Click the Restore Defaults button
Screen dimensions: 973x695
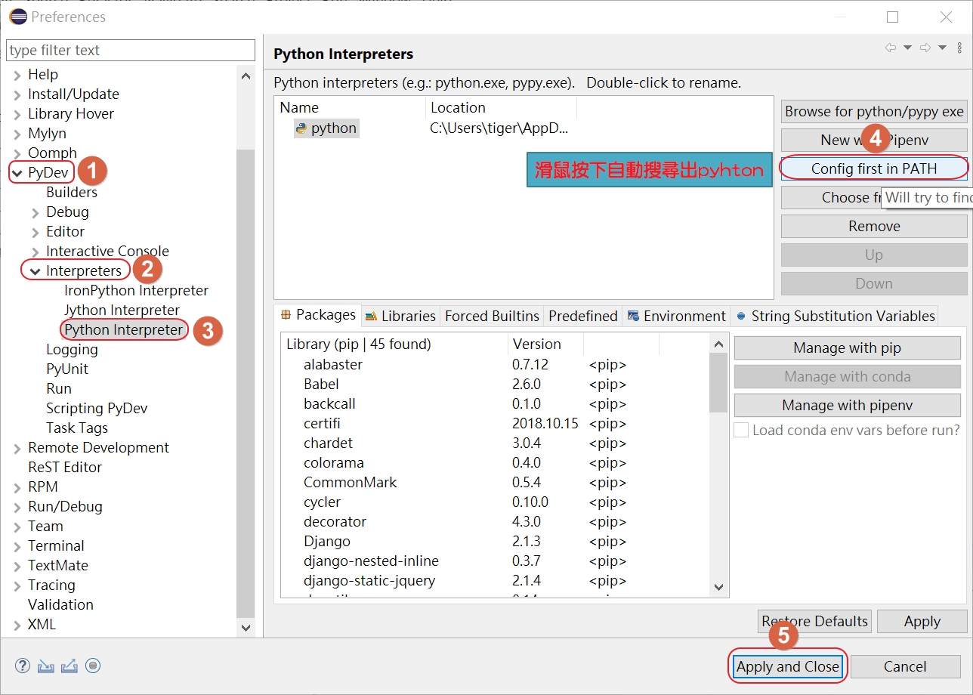[815, 622]
